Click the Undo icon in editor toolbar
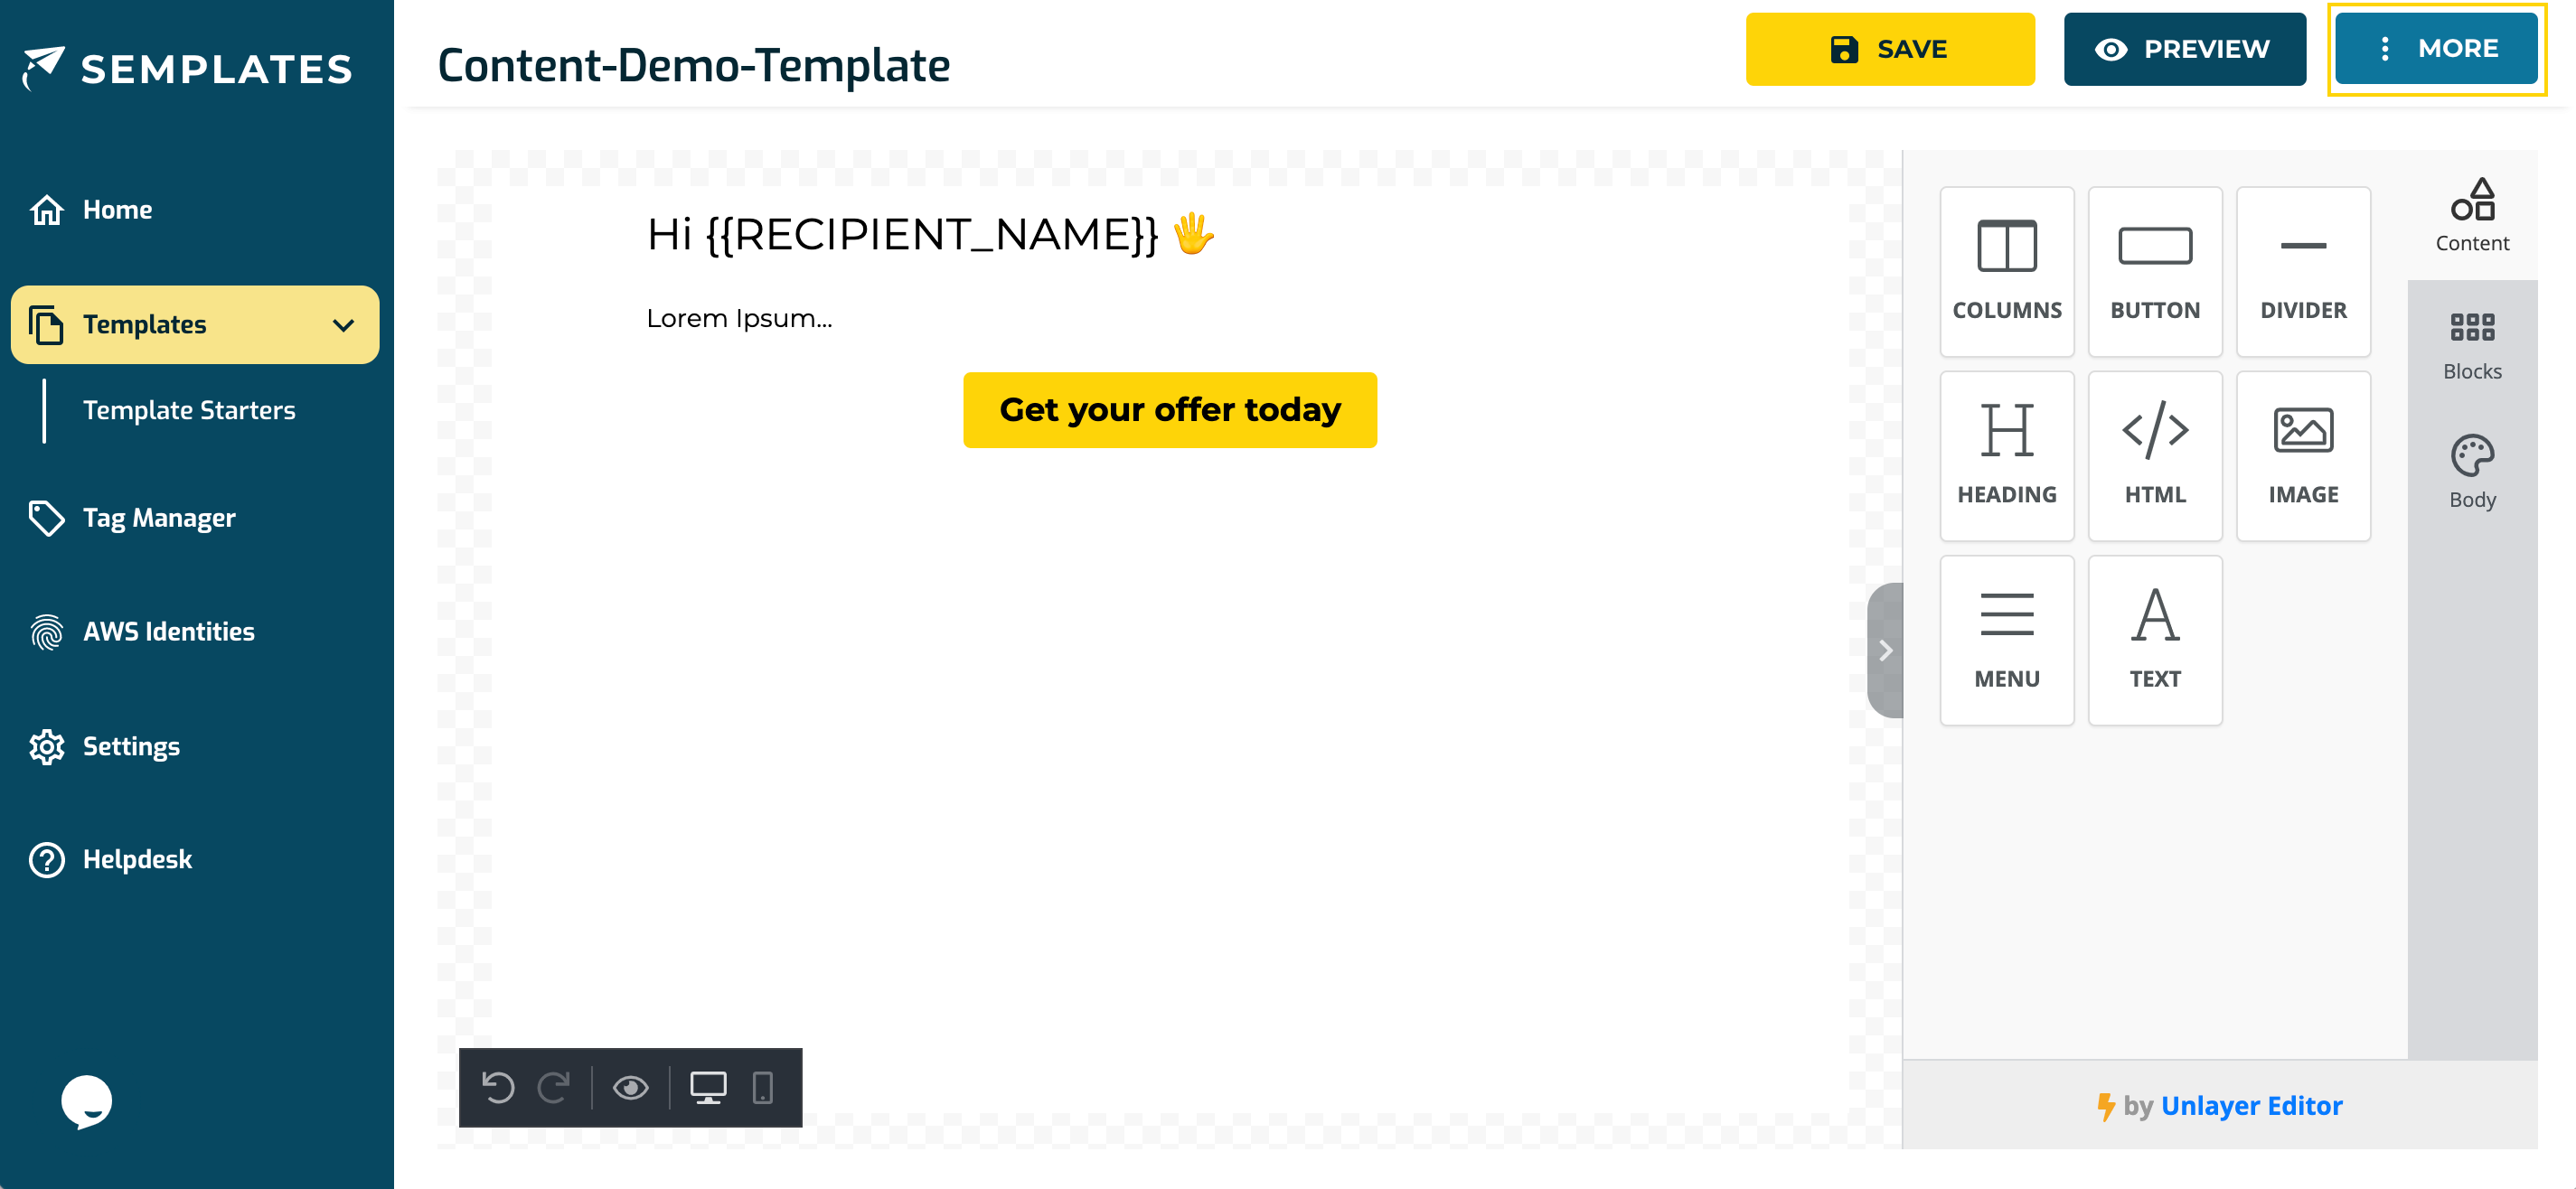The height and width of the screenshot is (1189, 2576). pos(500,1088)
